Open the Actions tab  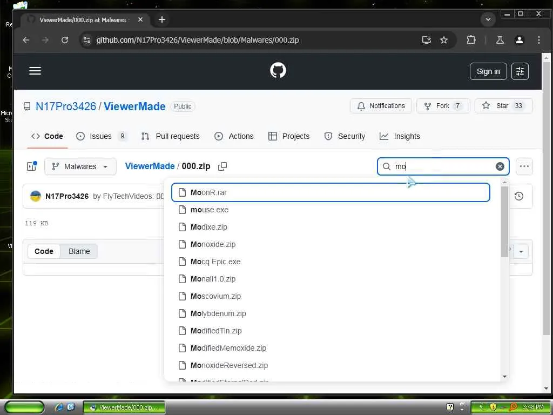click(x=234, y=136)
